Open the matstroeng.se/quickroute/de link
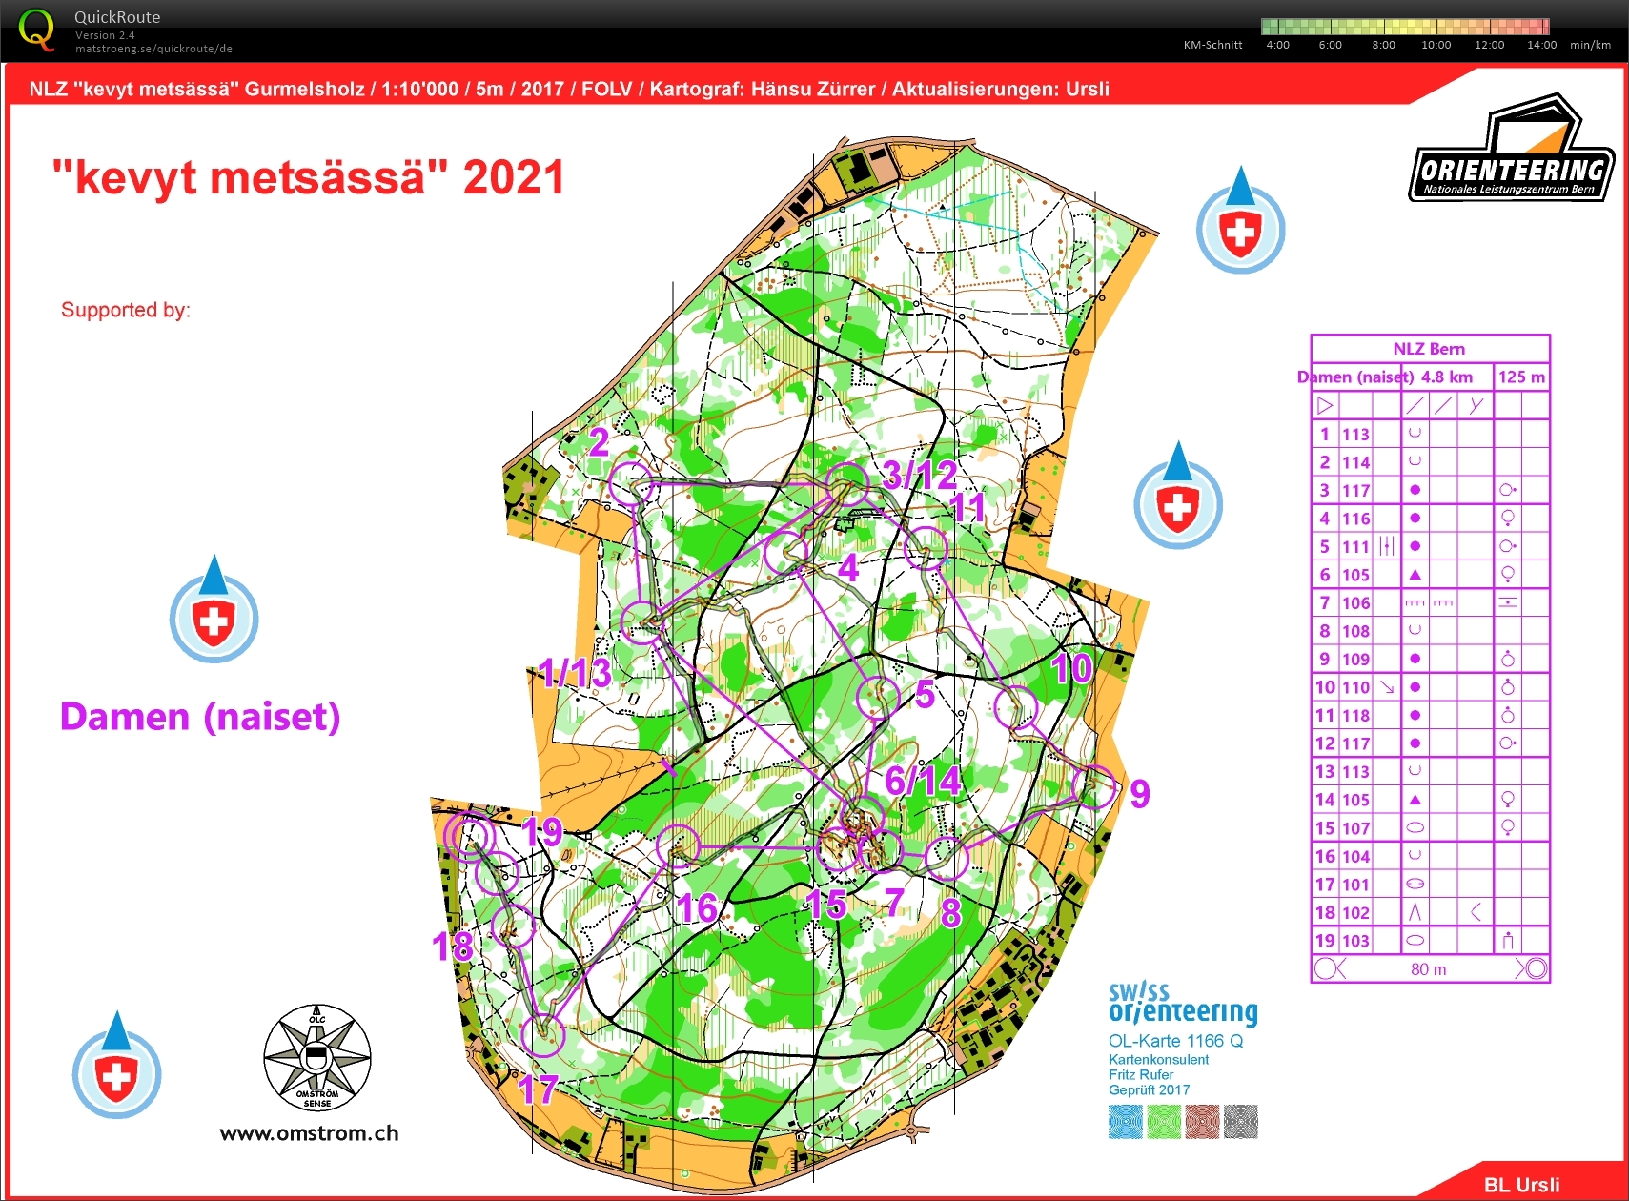The height and width of the screenshot is (1201, 1629). click(x=153, y=49)
